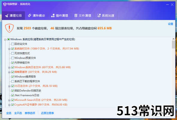Click the file box icon on 文件清理 tab

tap(76, 16)
